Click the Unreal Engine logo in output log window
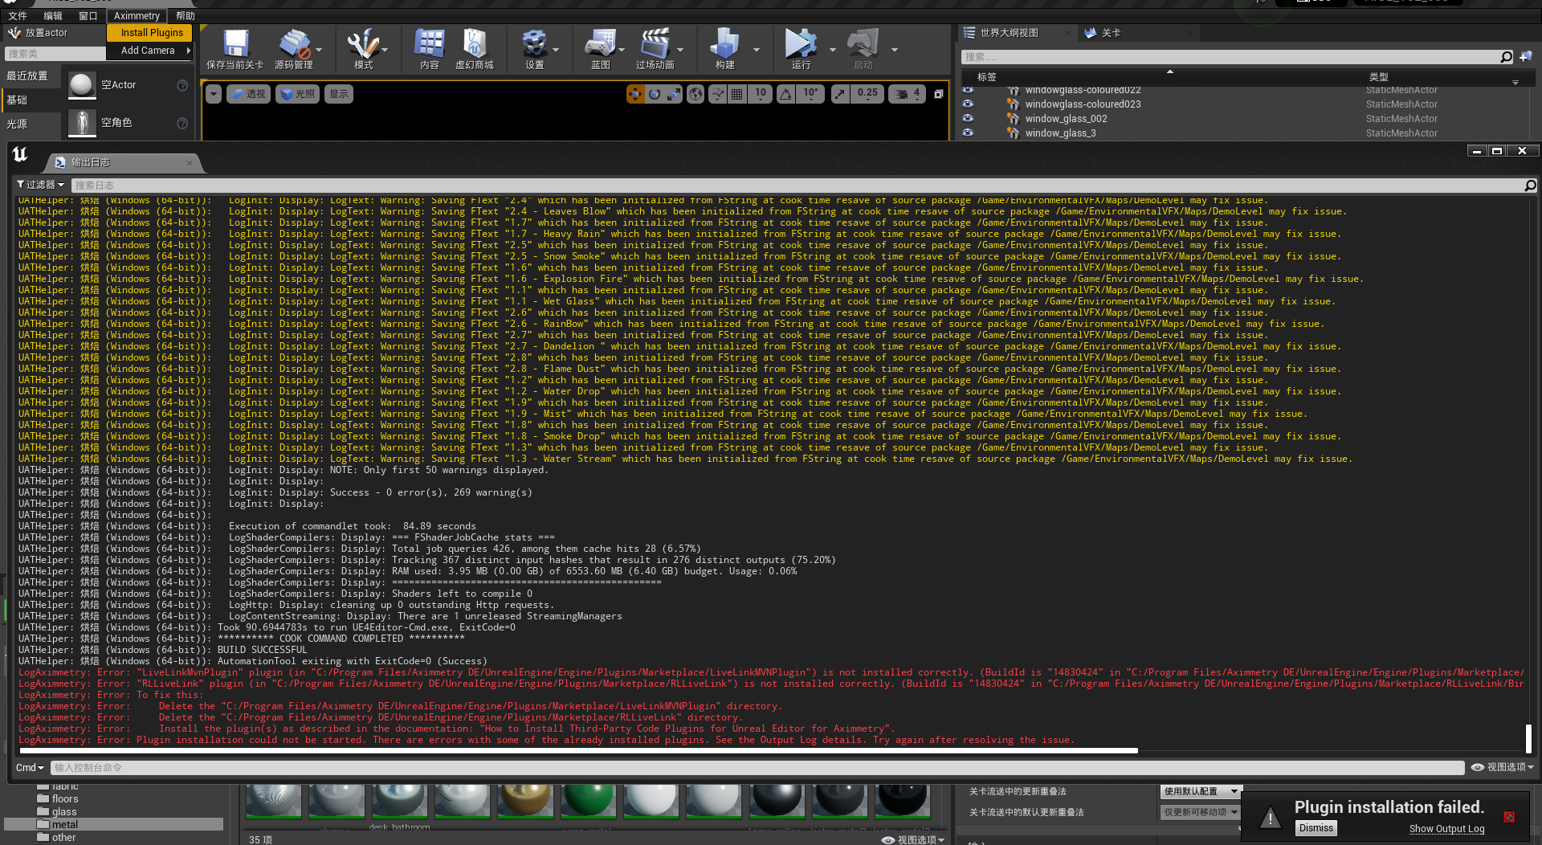 [x=20, y=154]
